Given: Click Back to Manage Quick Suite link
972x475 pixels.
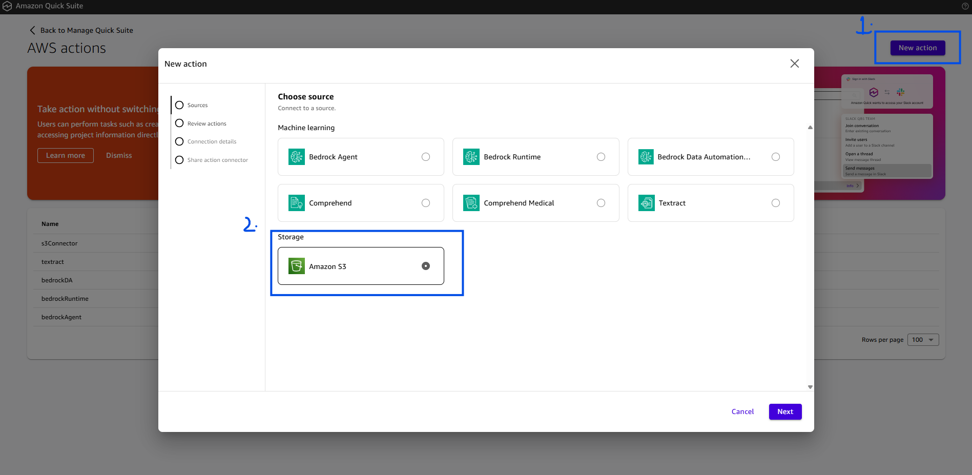Looking at the screenshot, I should 87,30.
